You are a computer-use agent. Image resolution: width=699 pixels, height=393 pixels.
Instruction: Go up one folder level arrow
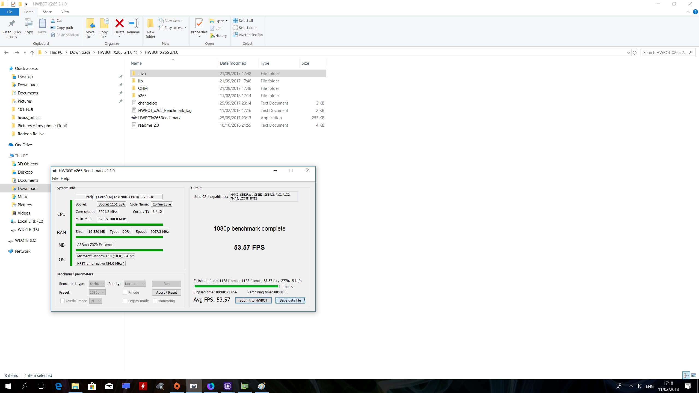tap(32, 52)
